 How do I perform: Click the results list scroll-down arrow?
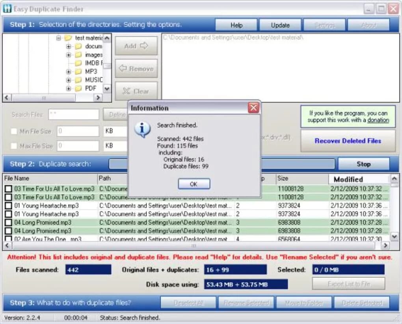[x=394, y=236]
